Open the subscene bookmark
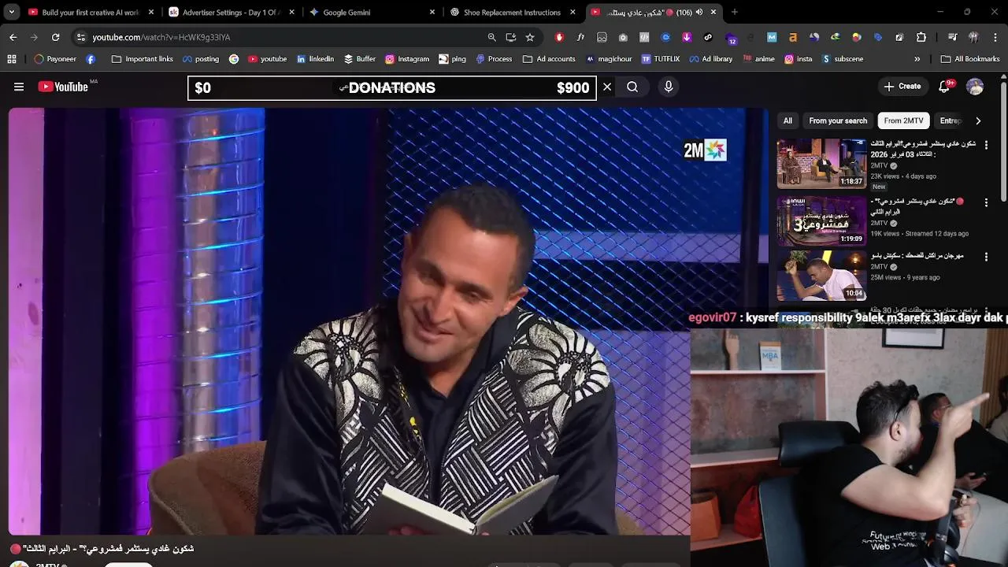This screenshot has height=567, width=1008. pos(842,59)
